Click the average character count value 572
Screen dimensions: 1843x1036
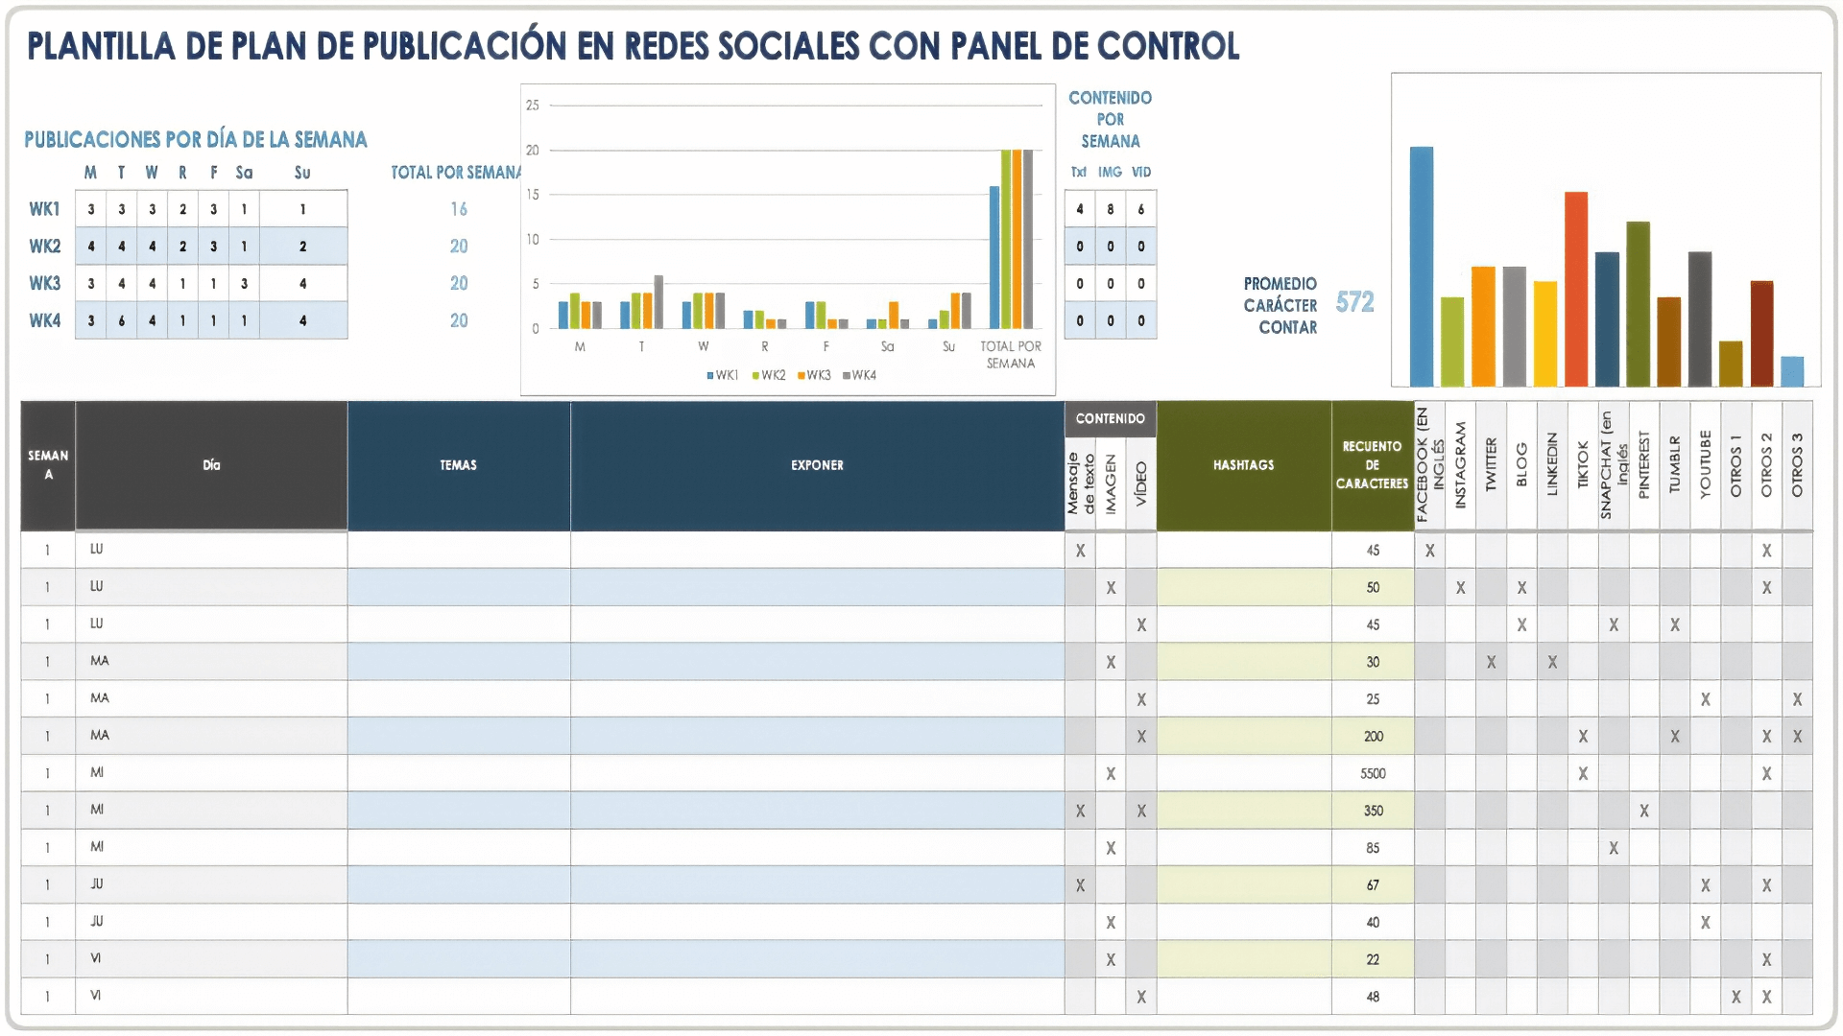1354,302
